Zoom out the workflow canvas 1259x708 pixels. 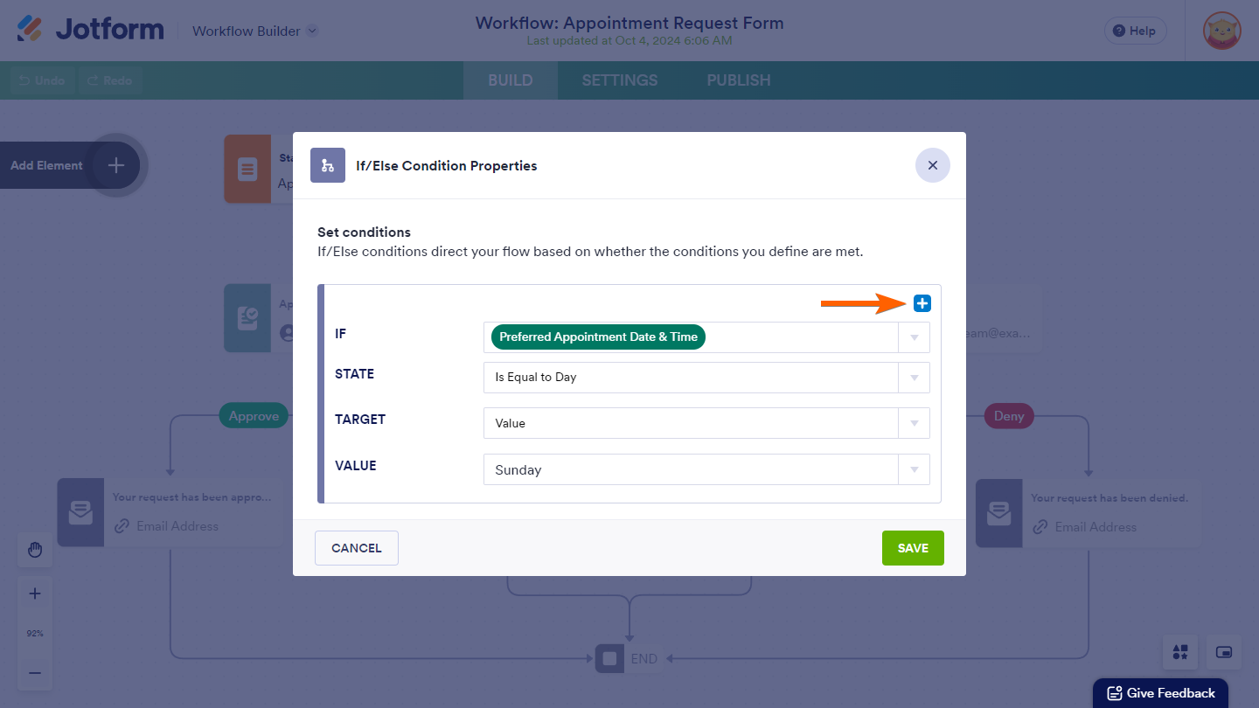pyautogui.click(x=35, y=673)
